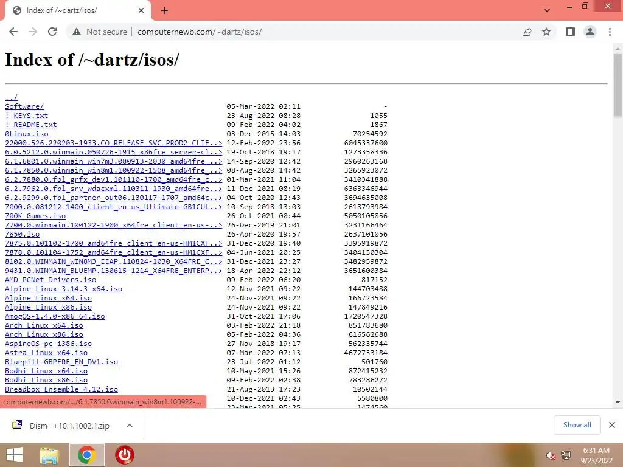This screenshot has height=467, width=623.
Task: Click the 7000.0.081212-1400 Ultimate link
Action: tap(114, 207)
